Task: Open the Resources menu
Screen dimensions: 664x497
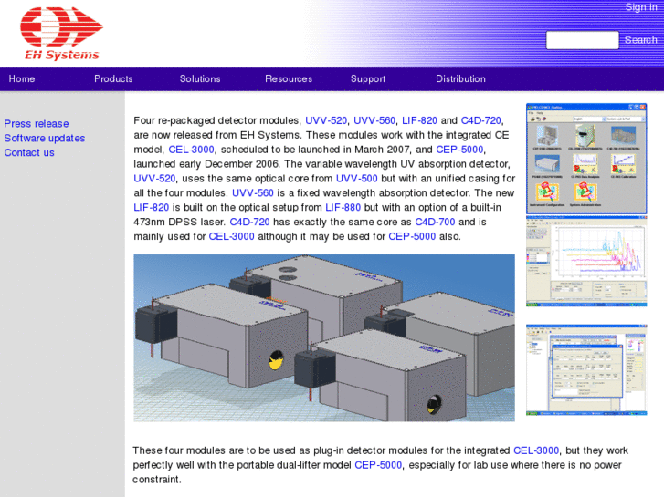Action: click(289, 78)
